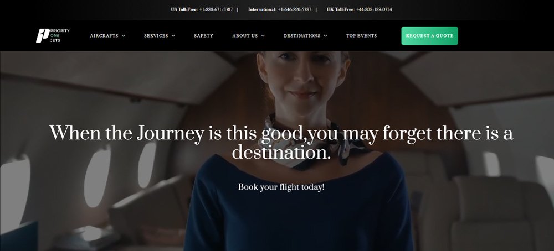554x251 pixels.
Task: Click the hero headline about the Journey
Action: [281, 143]
